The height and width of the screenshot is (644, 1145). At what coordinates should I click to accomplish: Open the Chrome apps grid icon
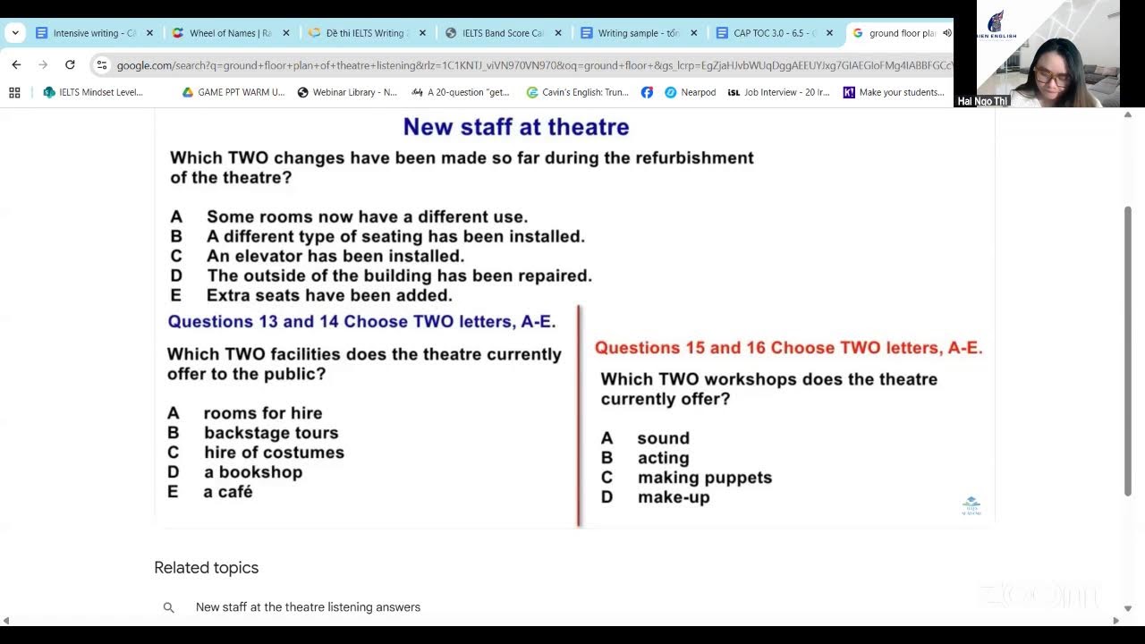tap(14, 92)
